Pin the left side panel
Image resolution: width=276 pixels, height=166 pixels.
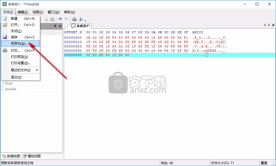(x=55, y=26)
